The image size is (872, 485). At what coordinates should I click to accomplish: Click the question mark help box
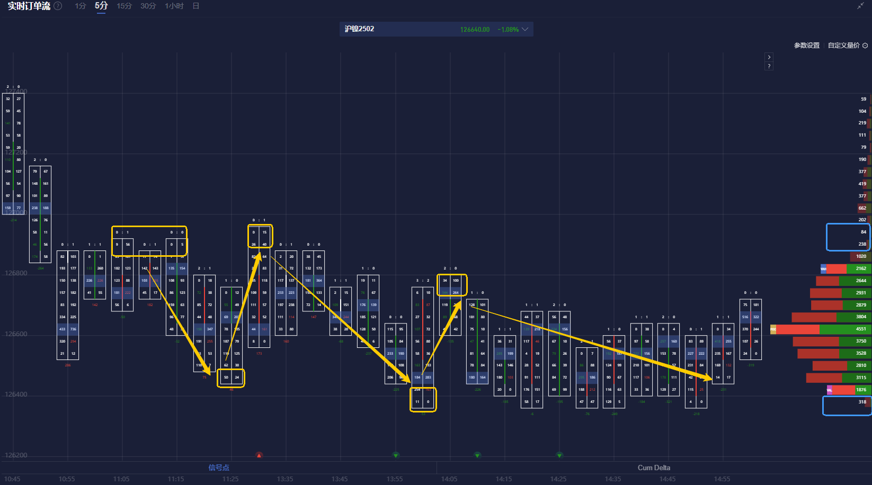click(x=769, y=66)
